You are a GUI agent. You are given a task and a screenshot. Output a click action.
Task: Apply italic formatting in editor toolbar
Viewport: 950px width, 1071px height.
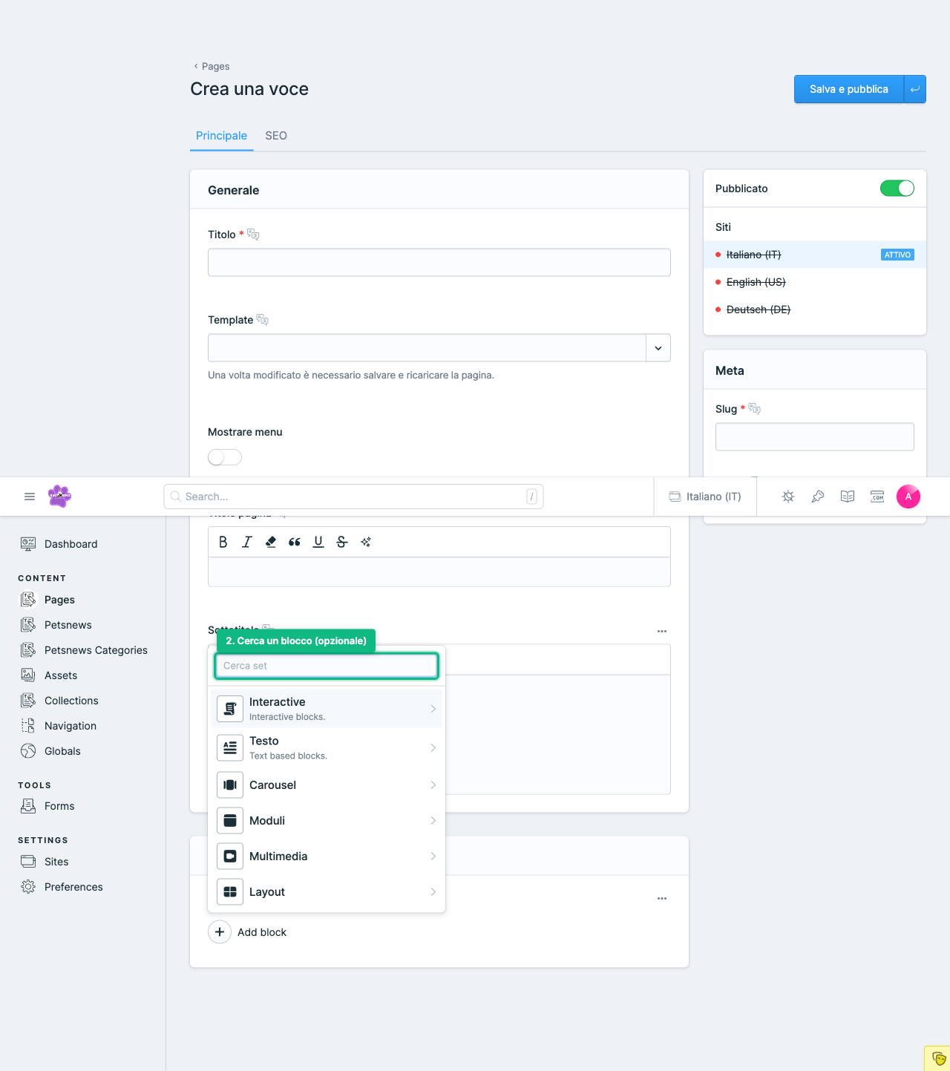click(247, 542)
